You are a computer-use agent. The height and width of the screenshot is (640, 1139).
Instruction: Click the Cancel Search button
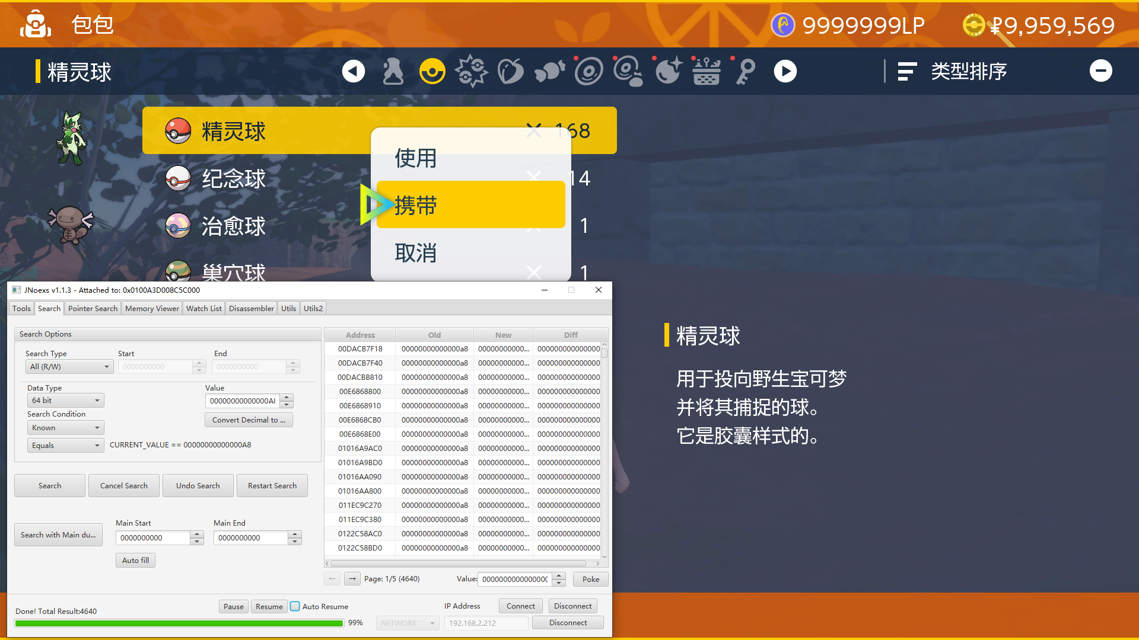coord(124,486)
